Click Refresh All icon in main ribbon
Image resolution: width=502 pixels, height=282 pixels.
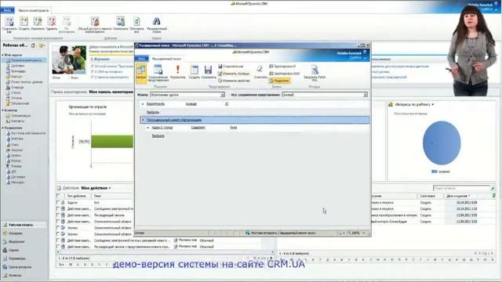pos(136,22)
